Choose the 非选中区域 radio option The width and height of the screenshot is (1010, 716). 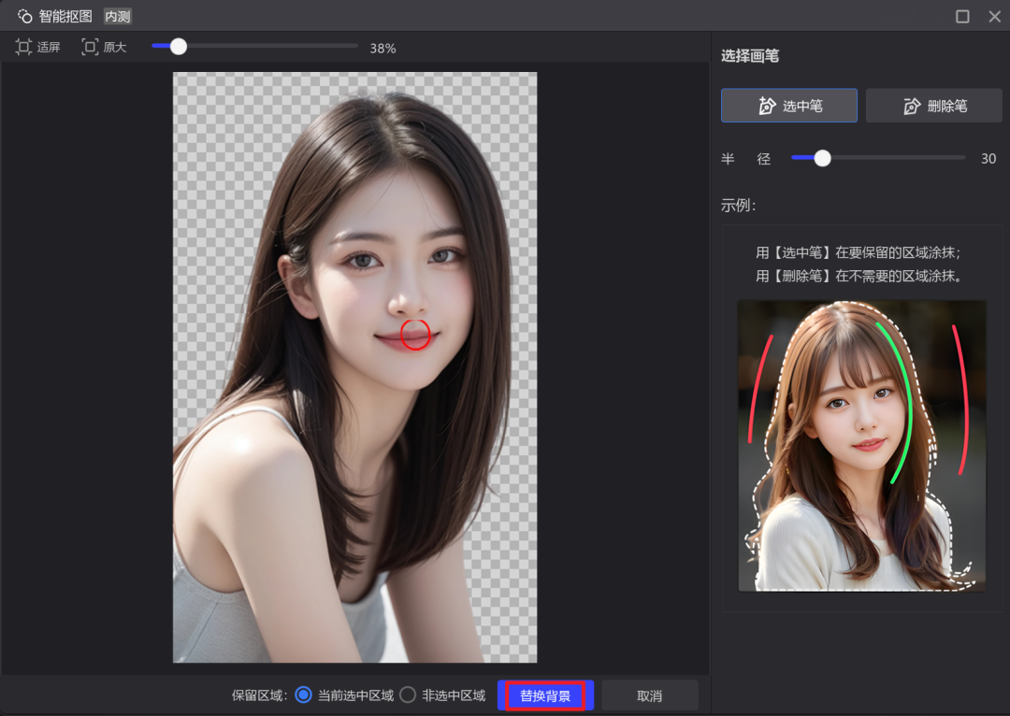(408, 695)
